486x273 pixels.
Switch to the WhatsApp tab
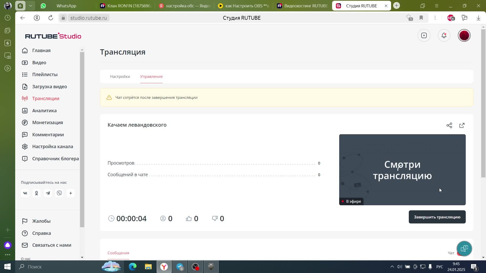(66, 6)
